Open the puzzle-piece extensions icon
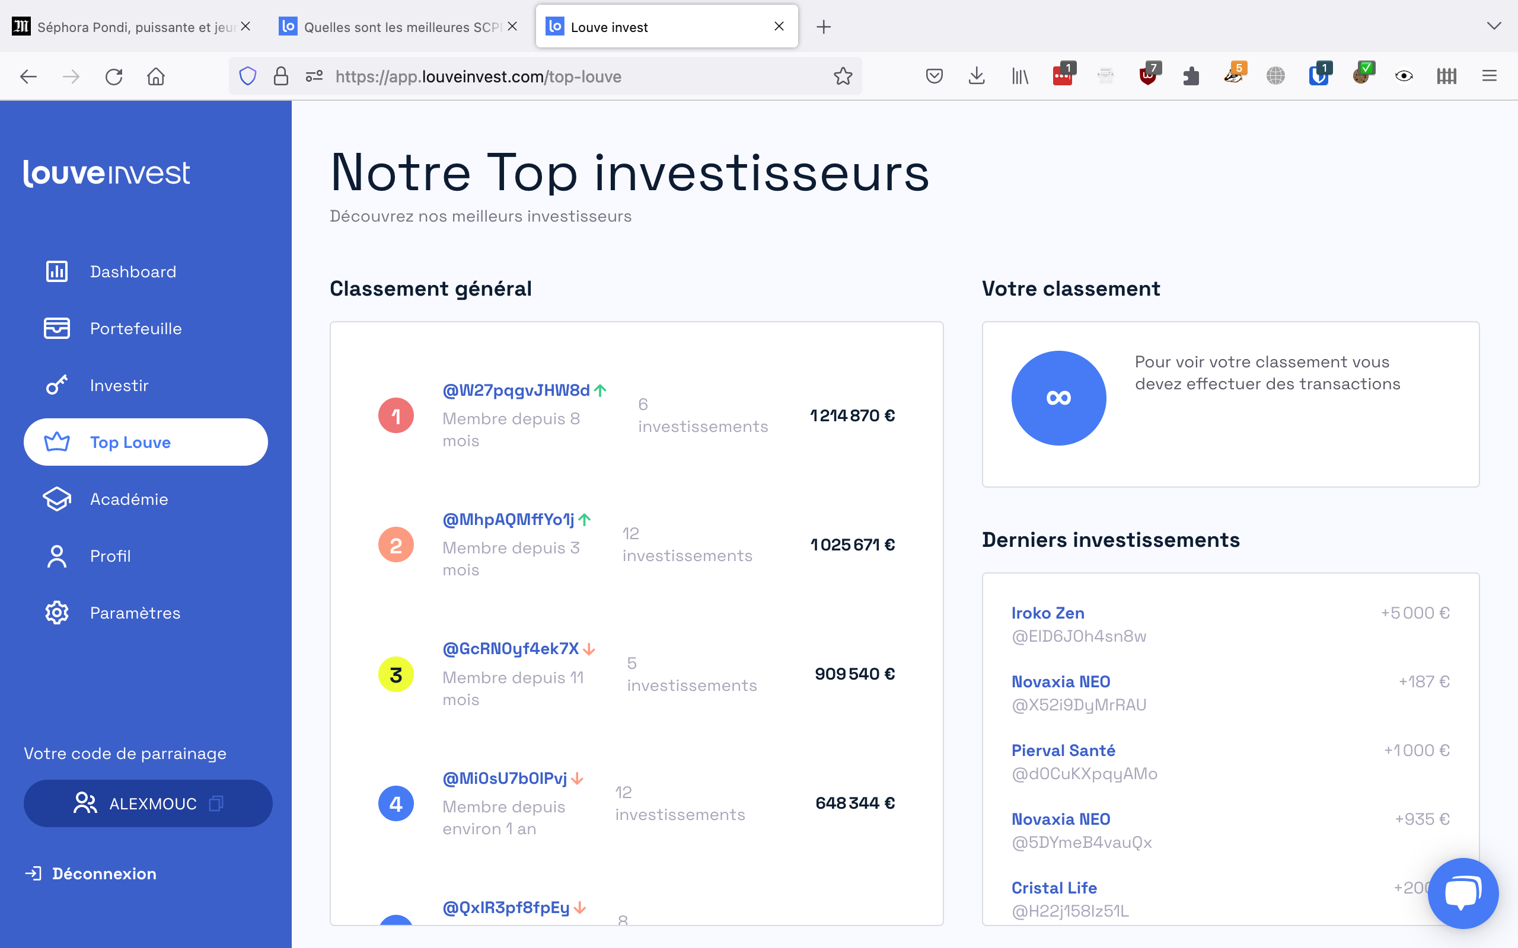 1191,76
